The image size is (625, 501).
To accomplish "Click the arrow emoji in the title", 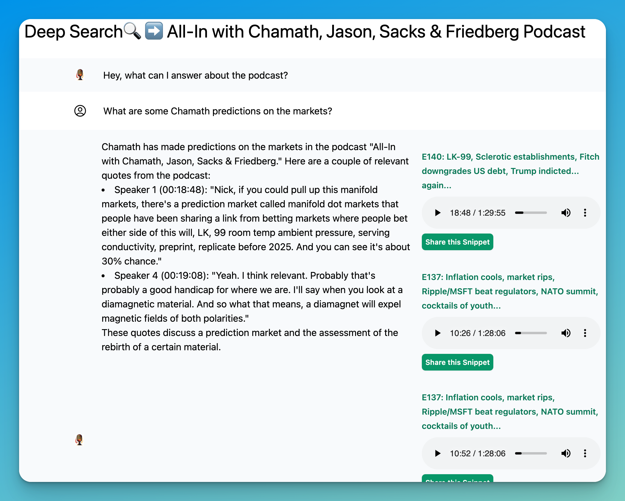I will click(x=154, y=31).
